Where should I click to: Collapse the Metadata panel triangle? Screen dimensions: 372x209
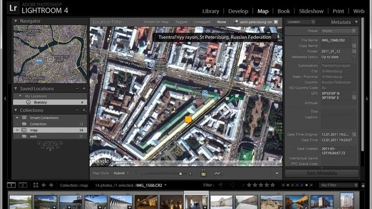pos(356,22)
